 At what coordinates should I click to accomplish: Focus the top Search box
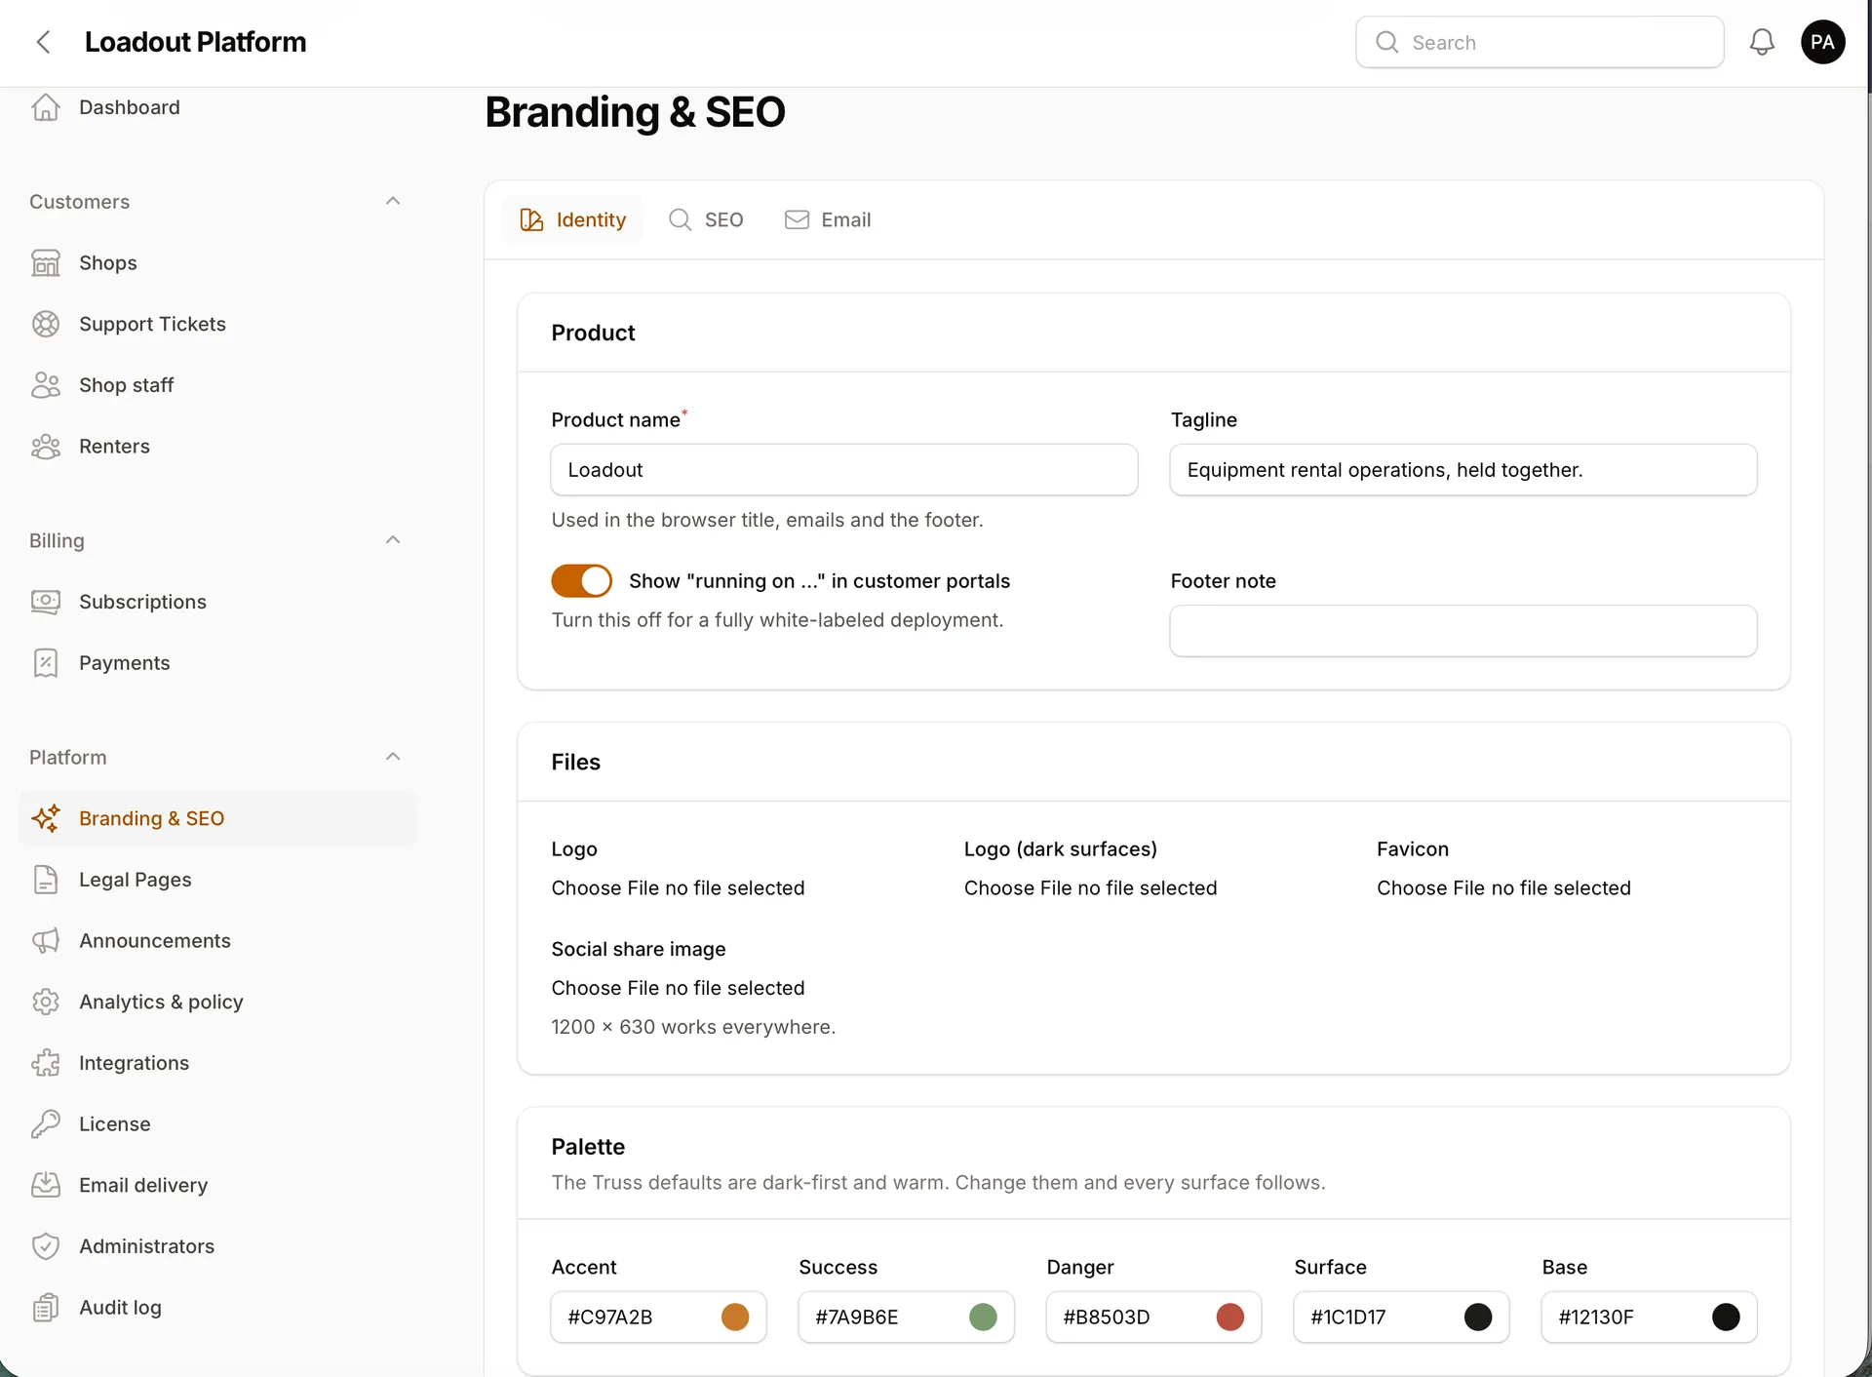coord(1540,42)
